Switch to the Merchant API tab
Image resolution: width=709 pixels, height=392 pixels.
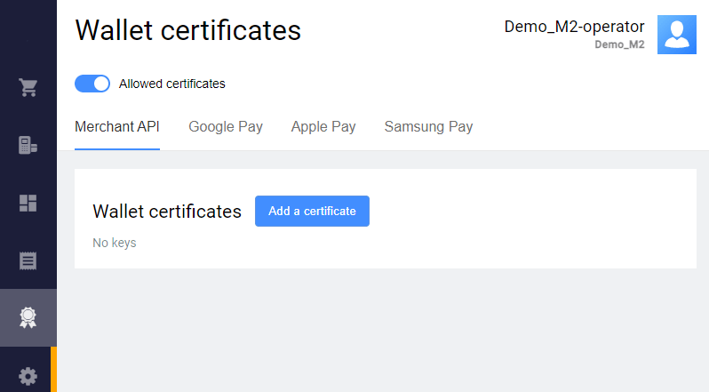click(117, 126)
